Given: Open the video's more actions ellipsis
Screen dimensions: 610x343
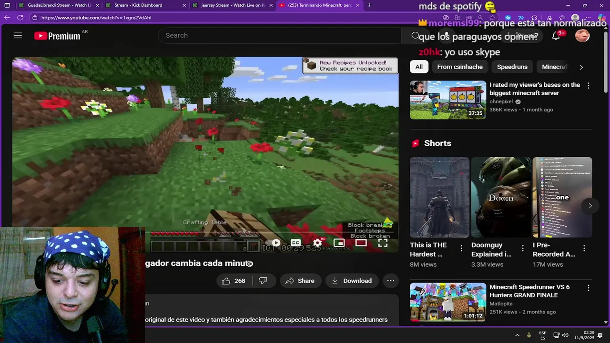Looking at the screenshot, I should 390,281.
